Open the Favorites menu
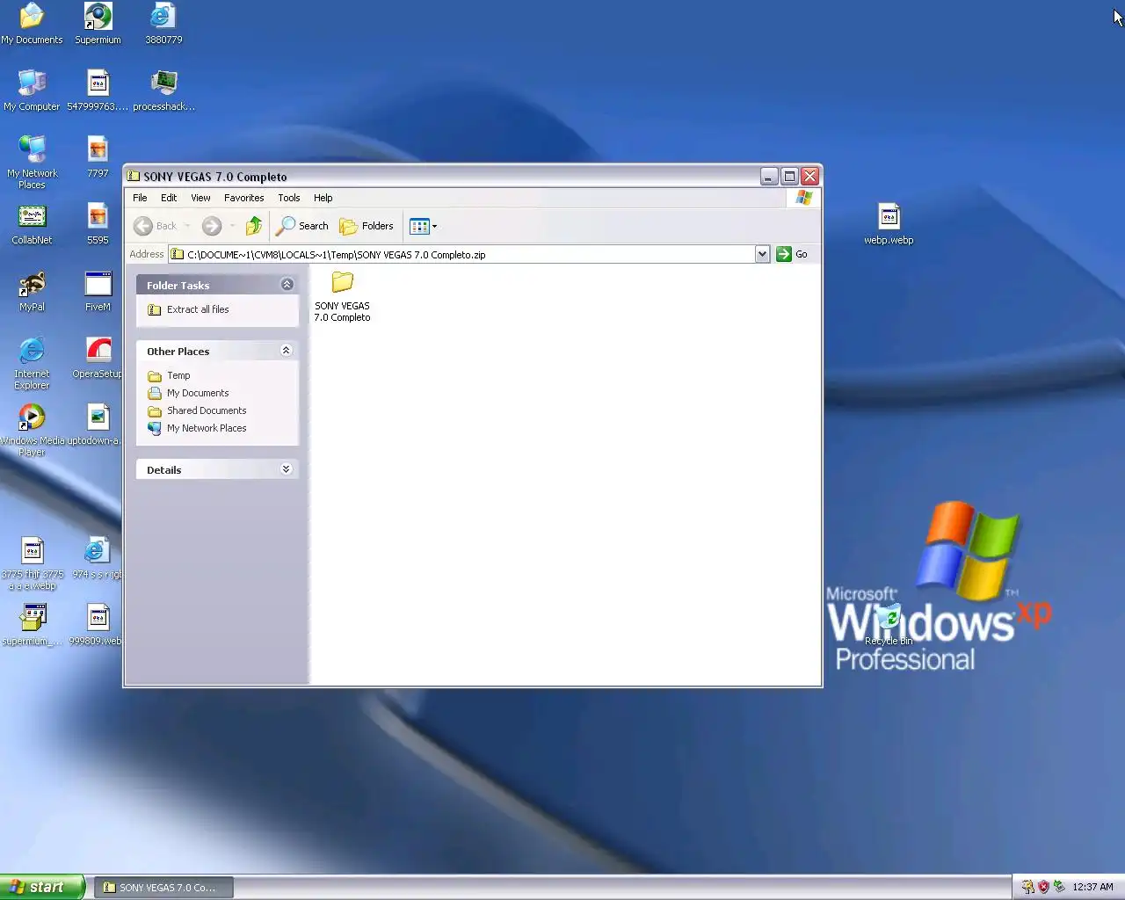Viewport: 1125px width, 900px height. pos(243,198)
